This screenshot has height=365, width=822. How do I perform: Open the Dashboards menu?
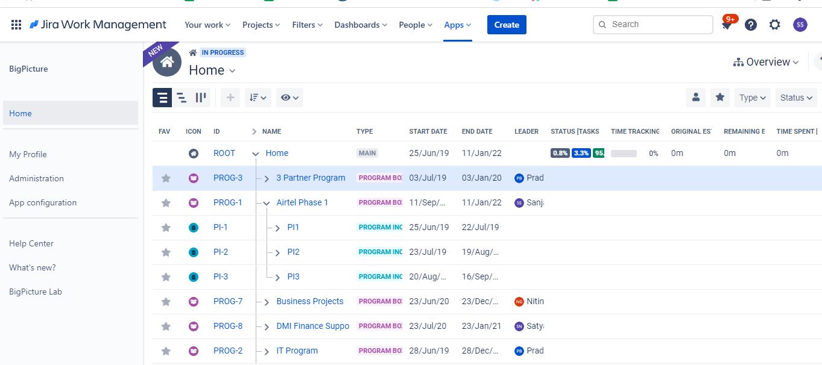(x=361, y=25)
